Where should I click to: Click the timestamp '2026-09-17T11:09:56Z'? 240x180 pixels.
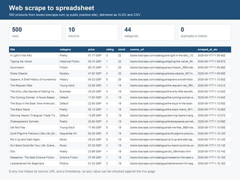pyautogui.click(x=211, y=55)
